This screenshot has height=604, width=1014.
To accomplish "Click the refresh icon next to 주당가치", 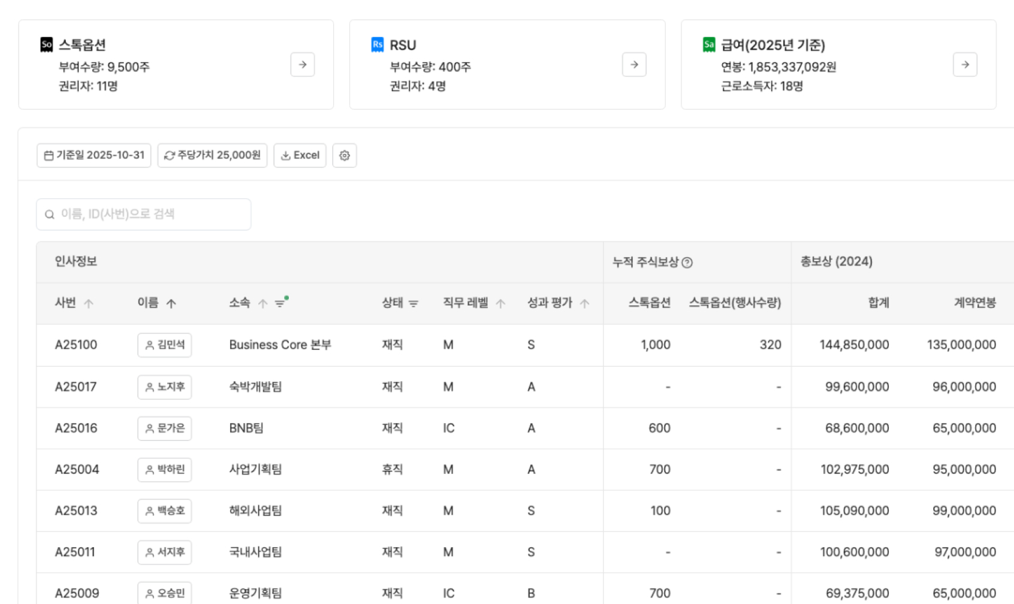I will coord(168,155).
